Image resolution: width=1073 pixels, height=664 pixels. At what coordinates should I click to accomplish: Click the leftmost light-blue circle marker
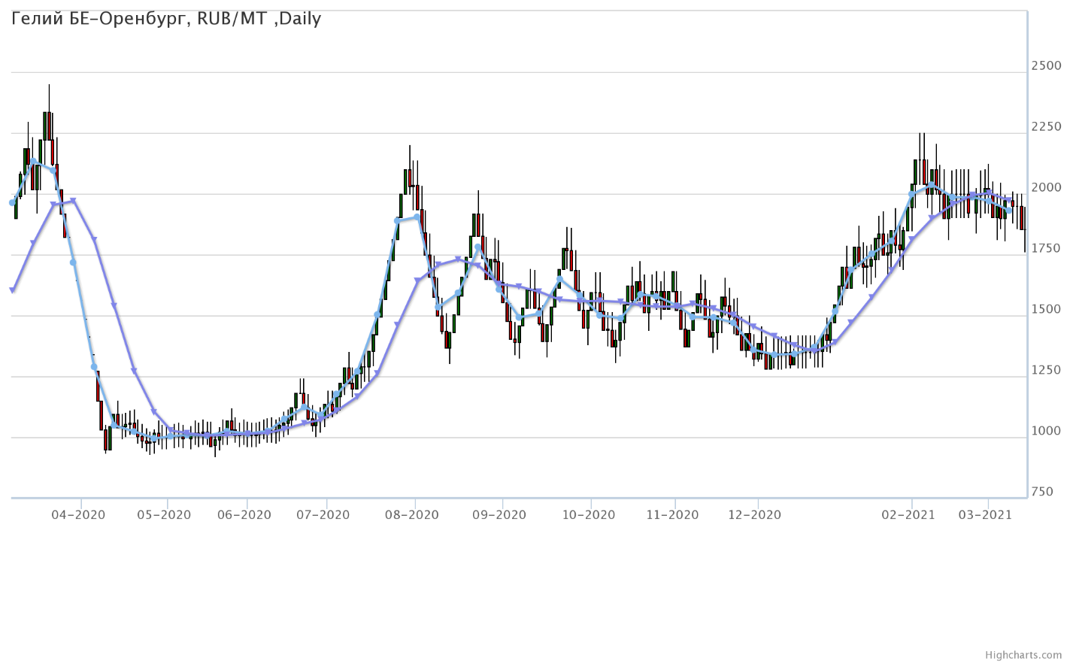[12, 202]
